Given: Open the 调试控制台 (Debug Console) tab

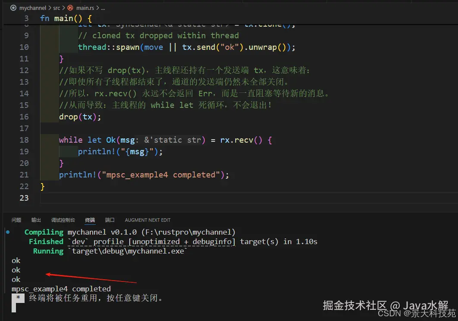Looking at the screenshot, I should pos(63,220).
